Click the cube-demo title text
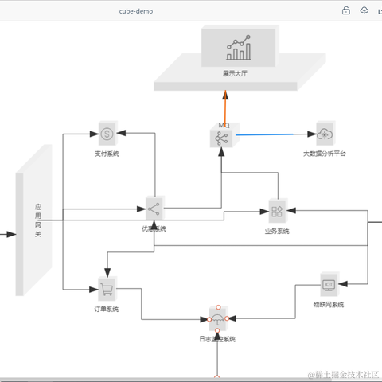The image size is (382, 382). pyautogui.click(x=136, y=11)
